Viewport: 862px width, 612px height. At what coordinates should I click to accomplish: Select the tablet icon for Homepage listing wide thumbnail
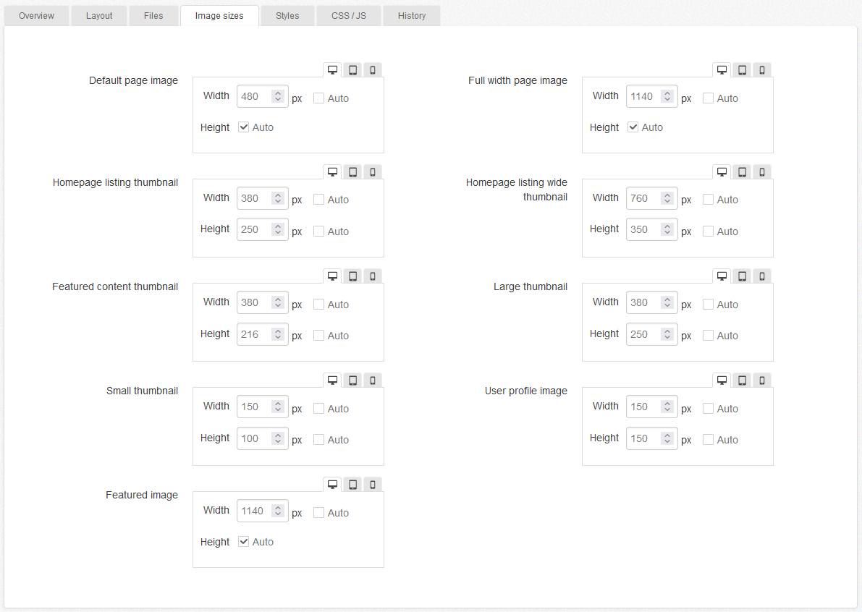[x=741, y=171]
